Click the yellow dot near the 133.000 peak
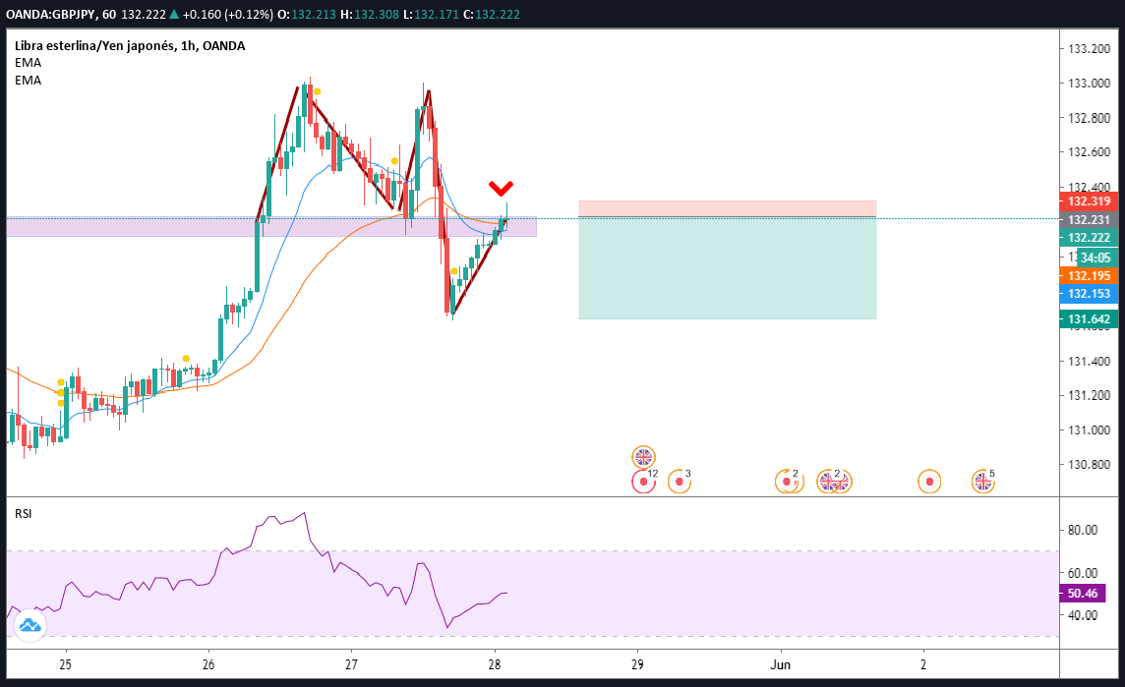Viewport: 1125px width, 687px height. [x=317, y=91]
